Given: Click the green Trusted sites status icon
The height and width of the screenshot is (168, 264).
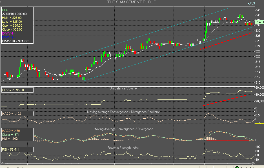Looking at the screenshot, I should click(237, 167).
